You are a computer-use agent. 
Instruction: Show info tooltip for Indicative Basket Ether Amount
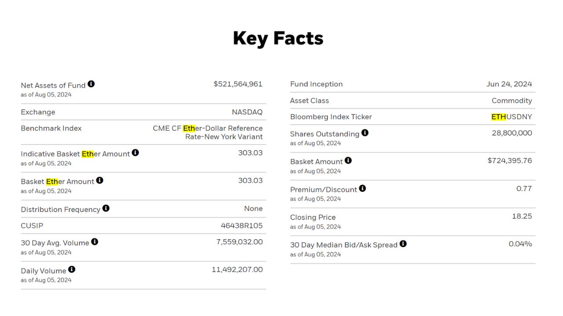tap(135, 153)
